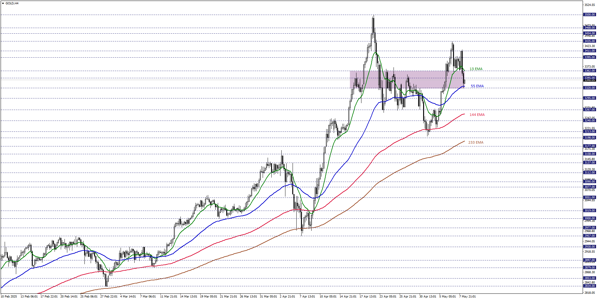Click the 13 EMA label
Screen dimensions: 597x300
476,69
